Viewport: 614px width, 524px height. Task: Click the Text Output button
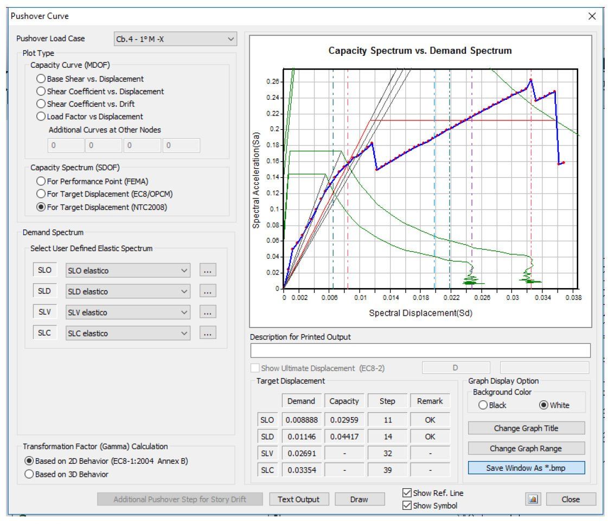click(298, 500)
